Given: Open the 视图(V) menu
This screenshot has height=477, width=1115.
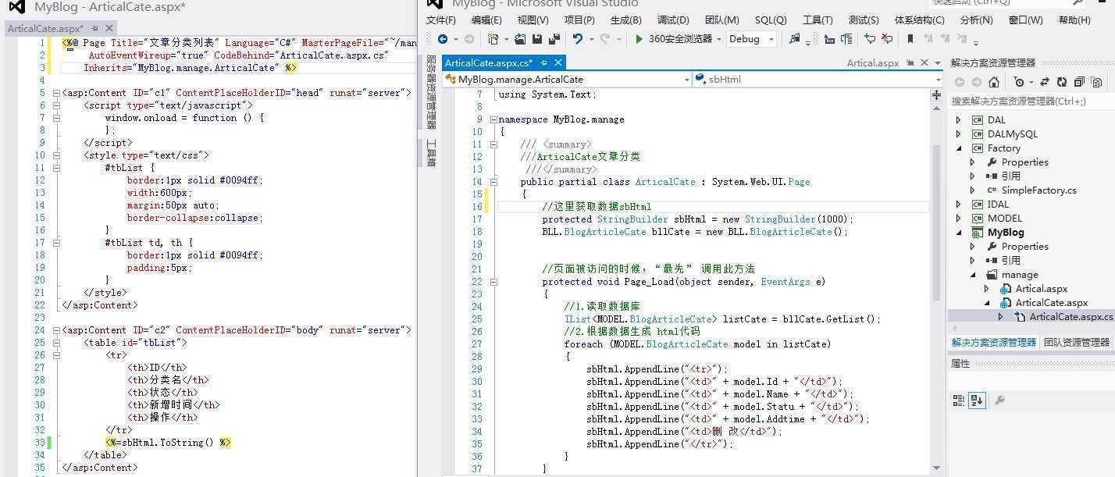Looking at the screenshot, I should click(x=533, y=20).
